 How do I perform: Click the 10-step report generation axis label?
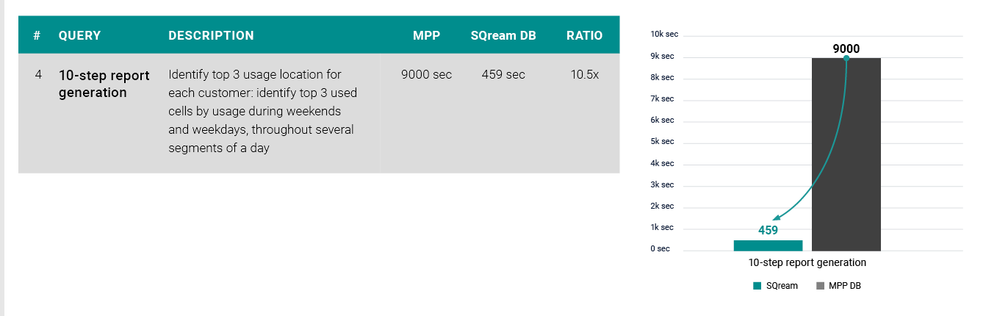807,262
